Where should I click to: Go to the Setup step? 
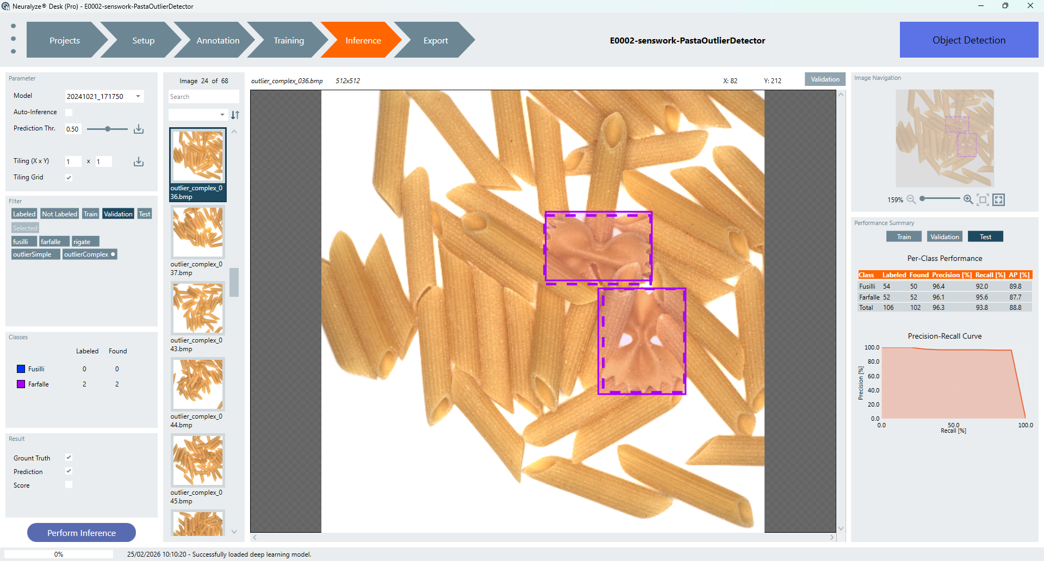click(x=143, y=40)
